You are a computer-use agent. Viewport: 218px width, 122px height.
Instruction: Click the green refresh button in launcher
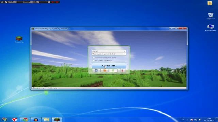113,70
